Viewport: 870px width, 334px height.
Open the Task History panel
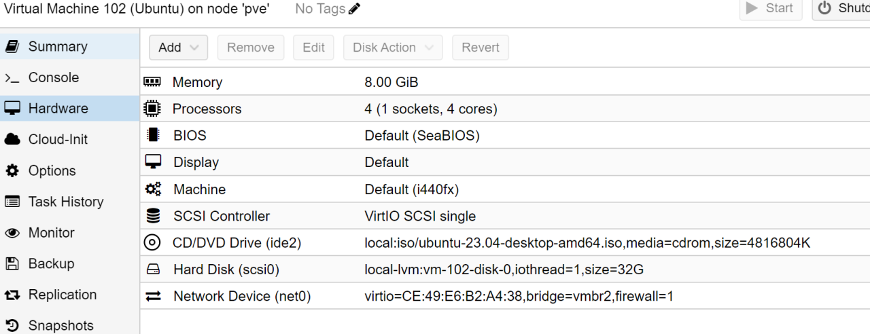point(65,202)
